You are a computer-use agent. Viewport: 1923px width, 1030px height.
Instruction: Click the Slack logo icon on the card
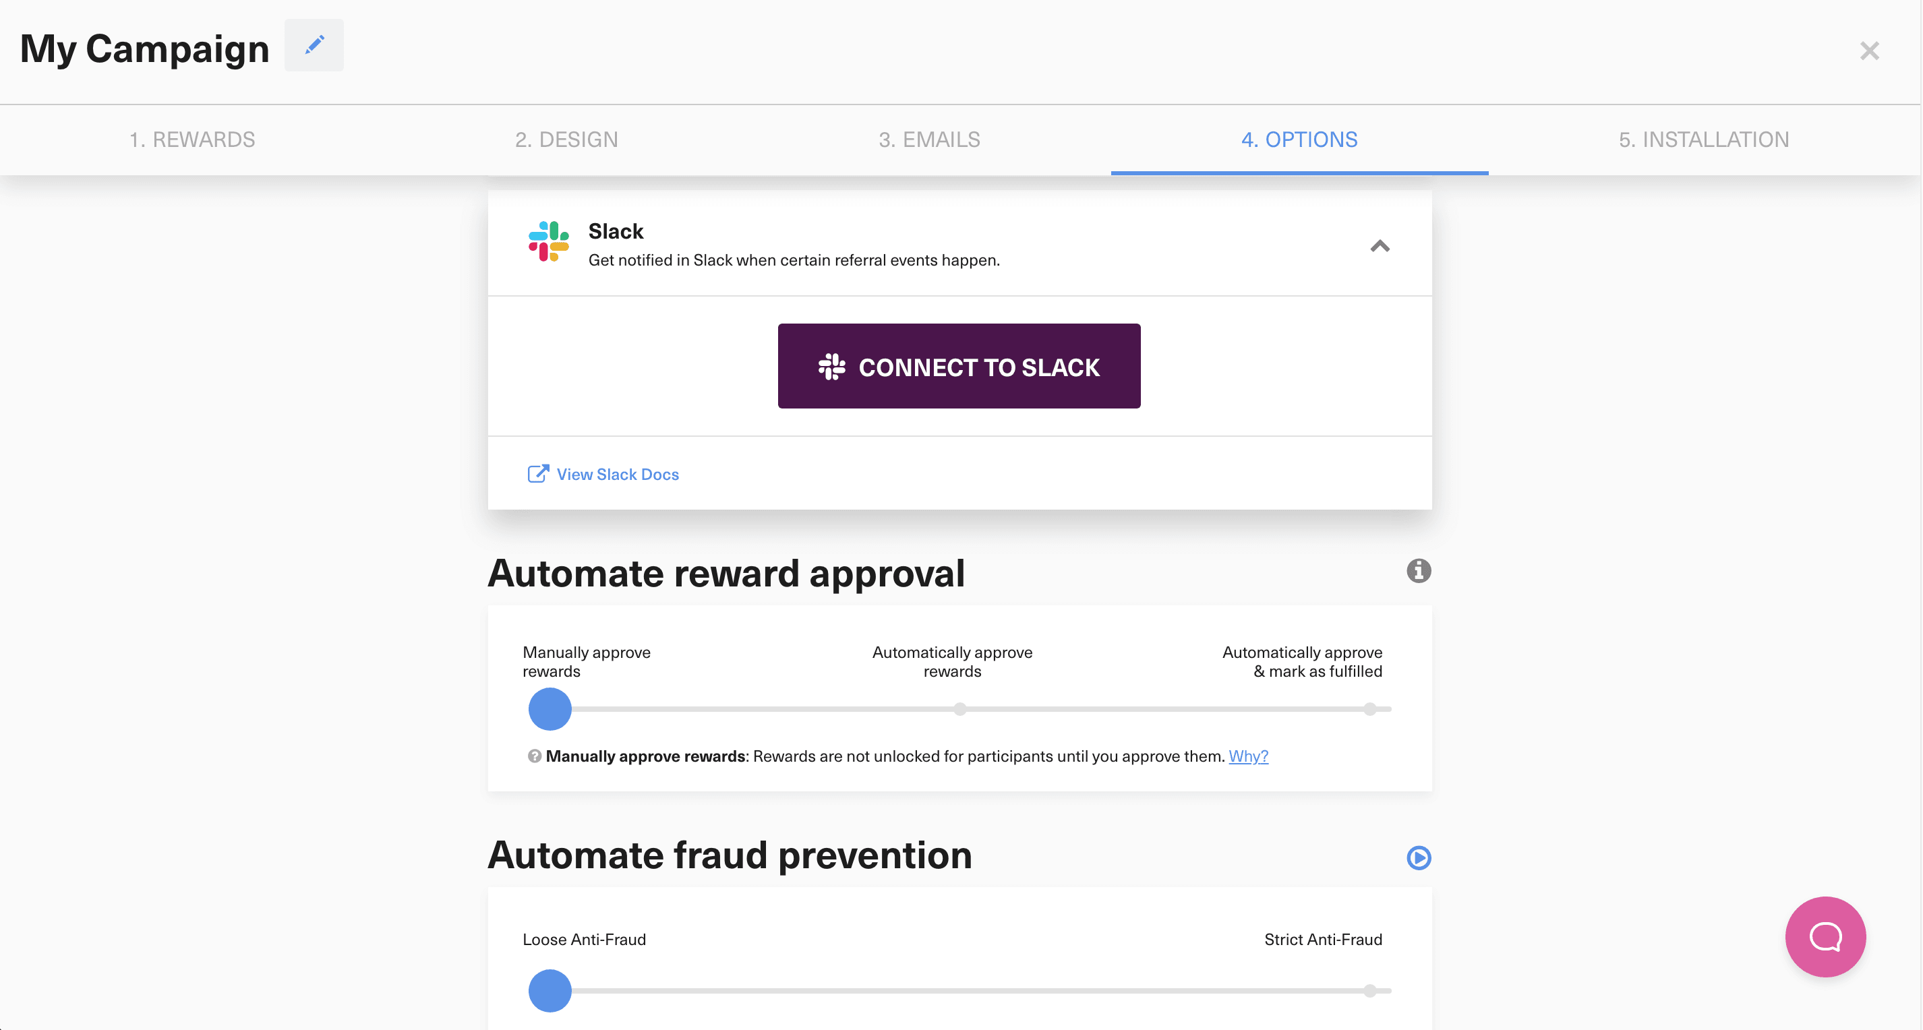click(548, 242)
